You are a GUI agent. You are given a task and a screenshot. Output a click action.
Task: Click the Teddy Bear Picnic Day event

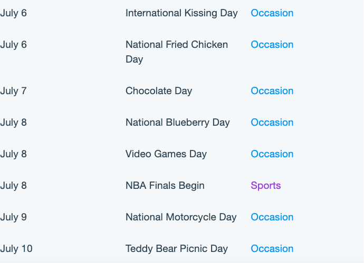(x=177, y=249)
